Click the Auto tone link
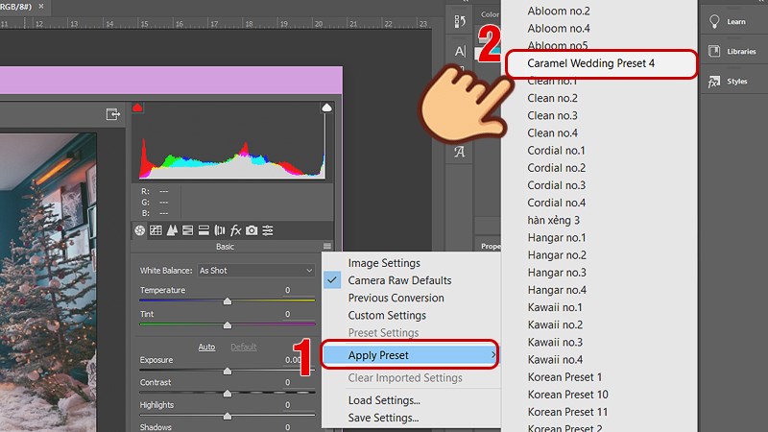Viewport: 768px width, 432px height. [x=206, y=347]
